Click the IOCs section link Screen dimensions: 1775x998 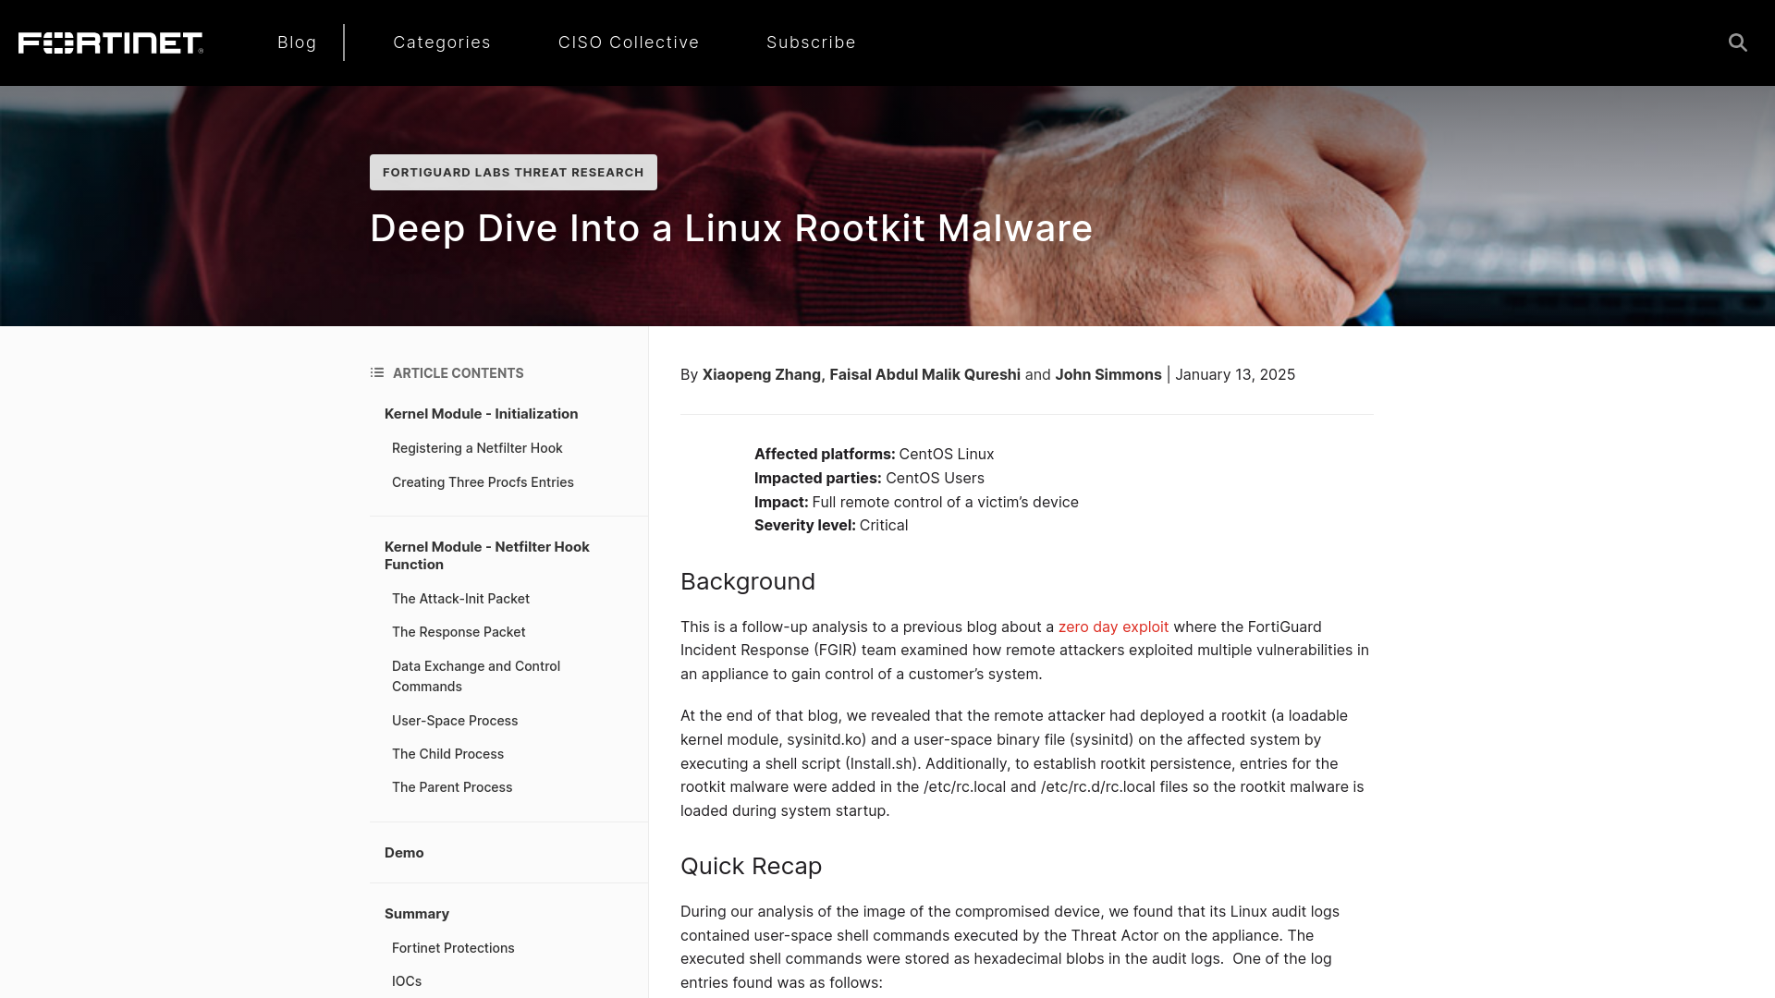coord(406,981)
